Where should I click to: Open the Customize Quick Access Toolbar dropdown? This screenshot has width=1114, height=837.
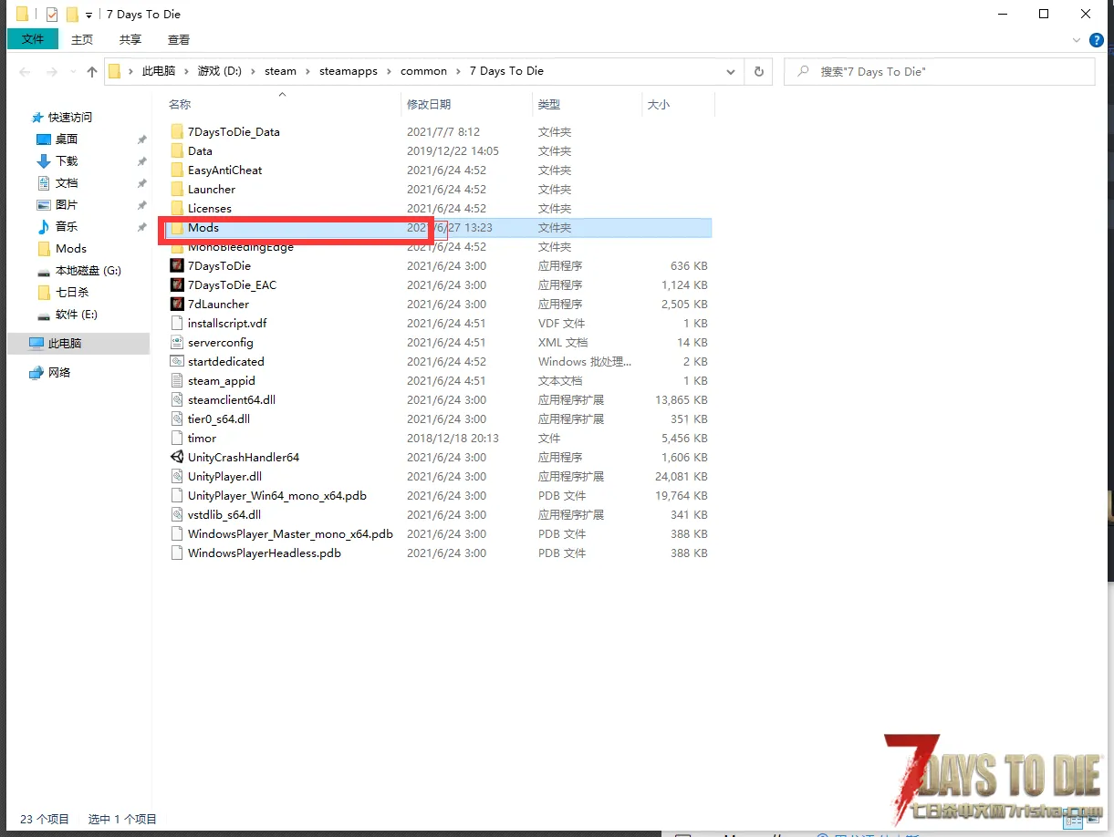pos(88,15)
